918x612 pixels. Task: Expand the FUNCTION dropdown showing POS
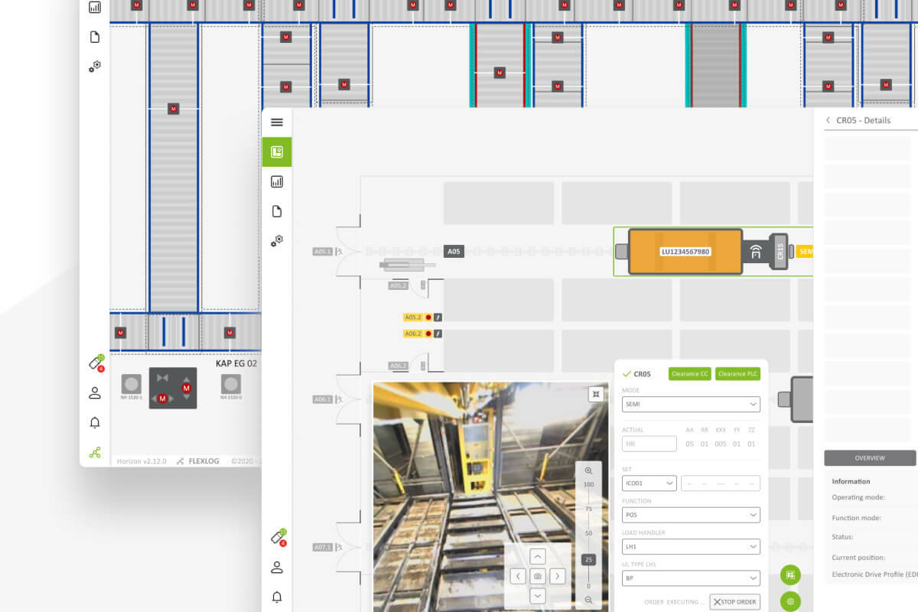691,515
